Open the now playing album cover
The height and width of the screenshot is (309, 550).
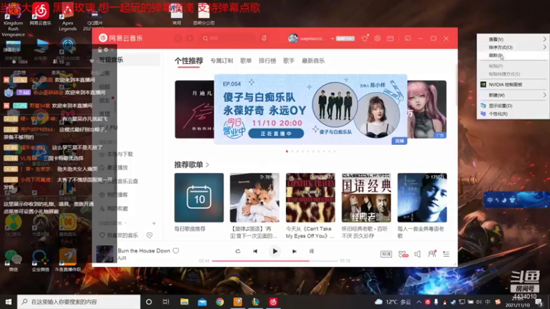(x=105, y=254)
